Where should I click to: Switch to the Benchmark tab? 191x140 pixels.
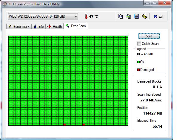pos(19,27)
